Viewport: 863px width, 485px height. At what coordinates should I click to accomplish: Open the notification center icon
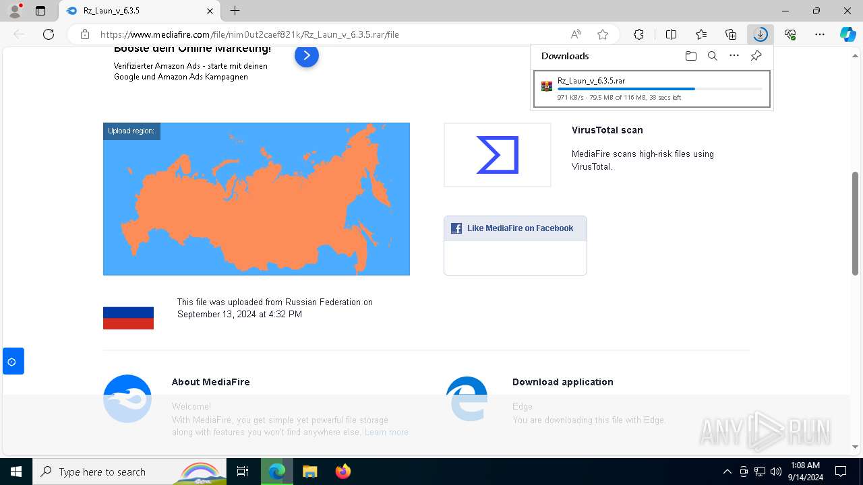[841, 472]
